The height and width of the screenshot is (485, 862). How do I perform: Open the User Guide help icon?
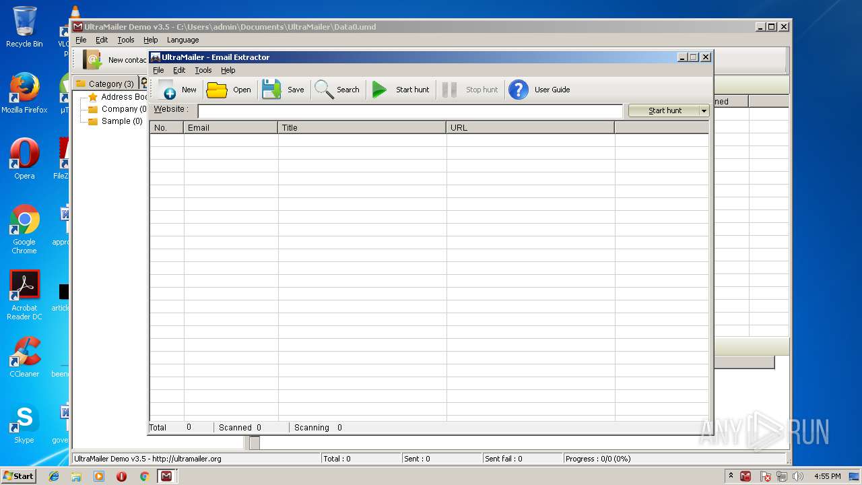(519, 90)
